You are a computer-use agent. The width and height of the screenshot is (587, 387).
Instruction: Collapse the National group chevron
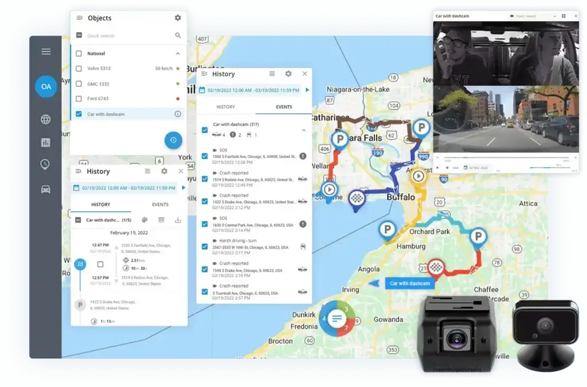point(178,54)
